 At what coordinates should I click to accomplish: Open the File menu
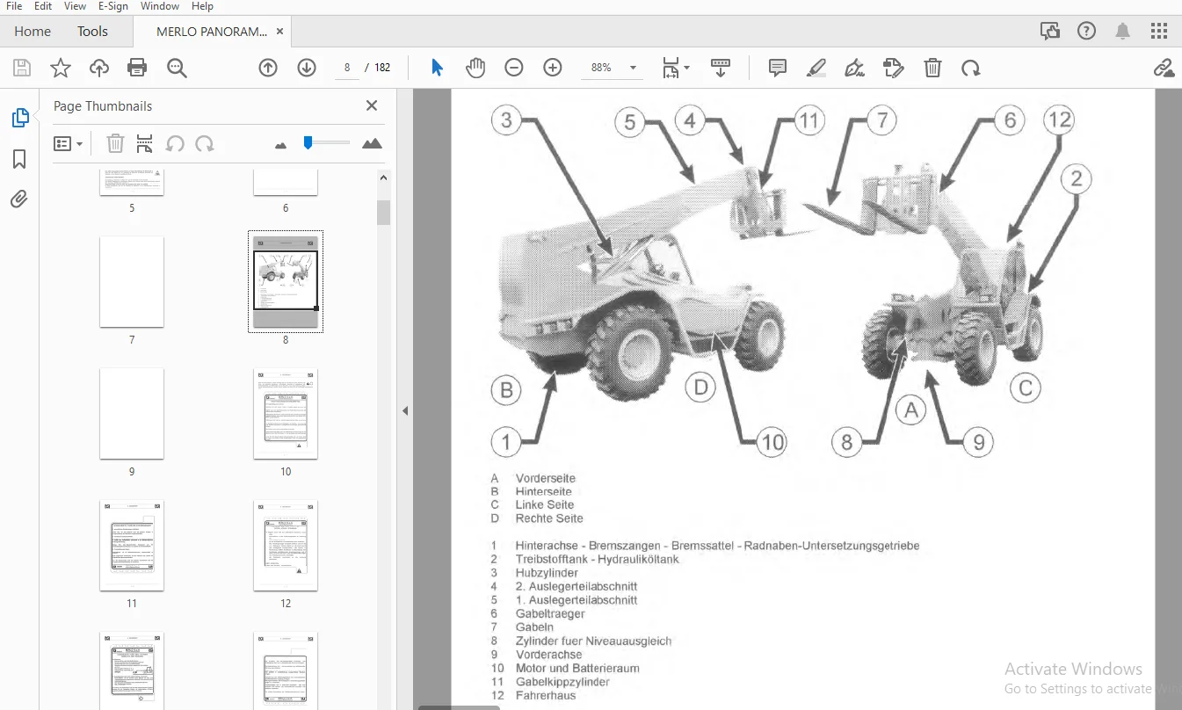click(15, 6)
